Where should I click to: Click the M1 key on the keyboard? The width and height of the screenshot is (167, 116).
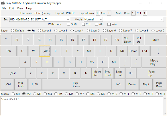point(114,62)
